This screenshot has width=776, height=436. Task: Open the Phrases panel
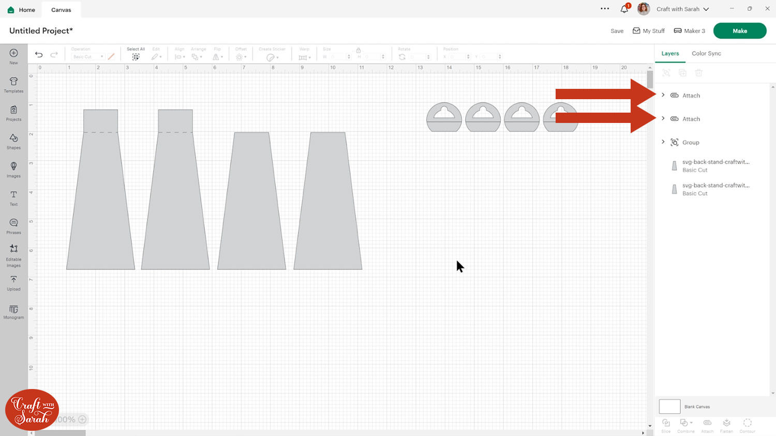pyautogui.click(x=13, y=226)
